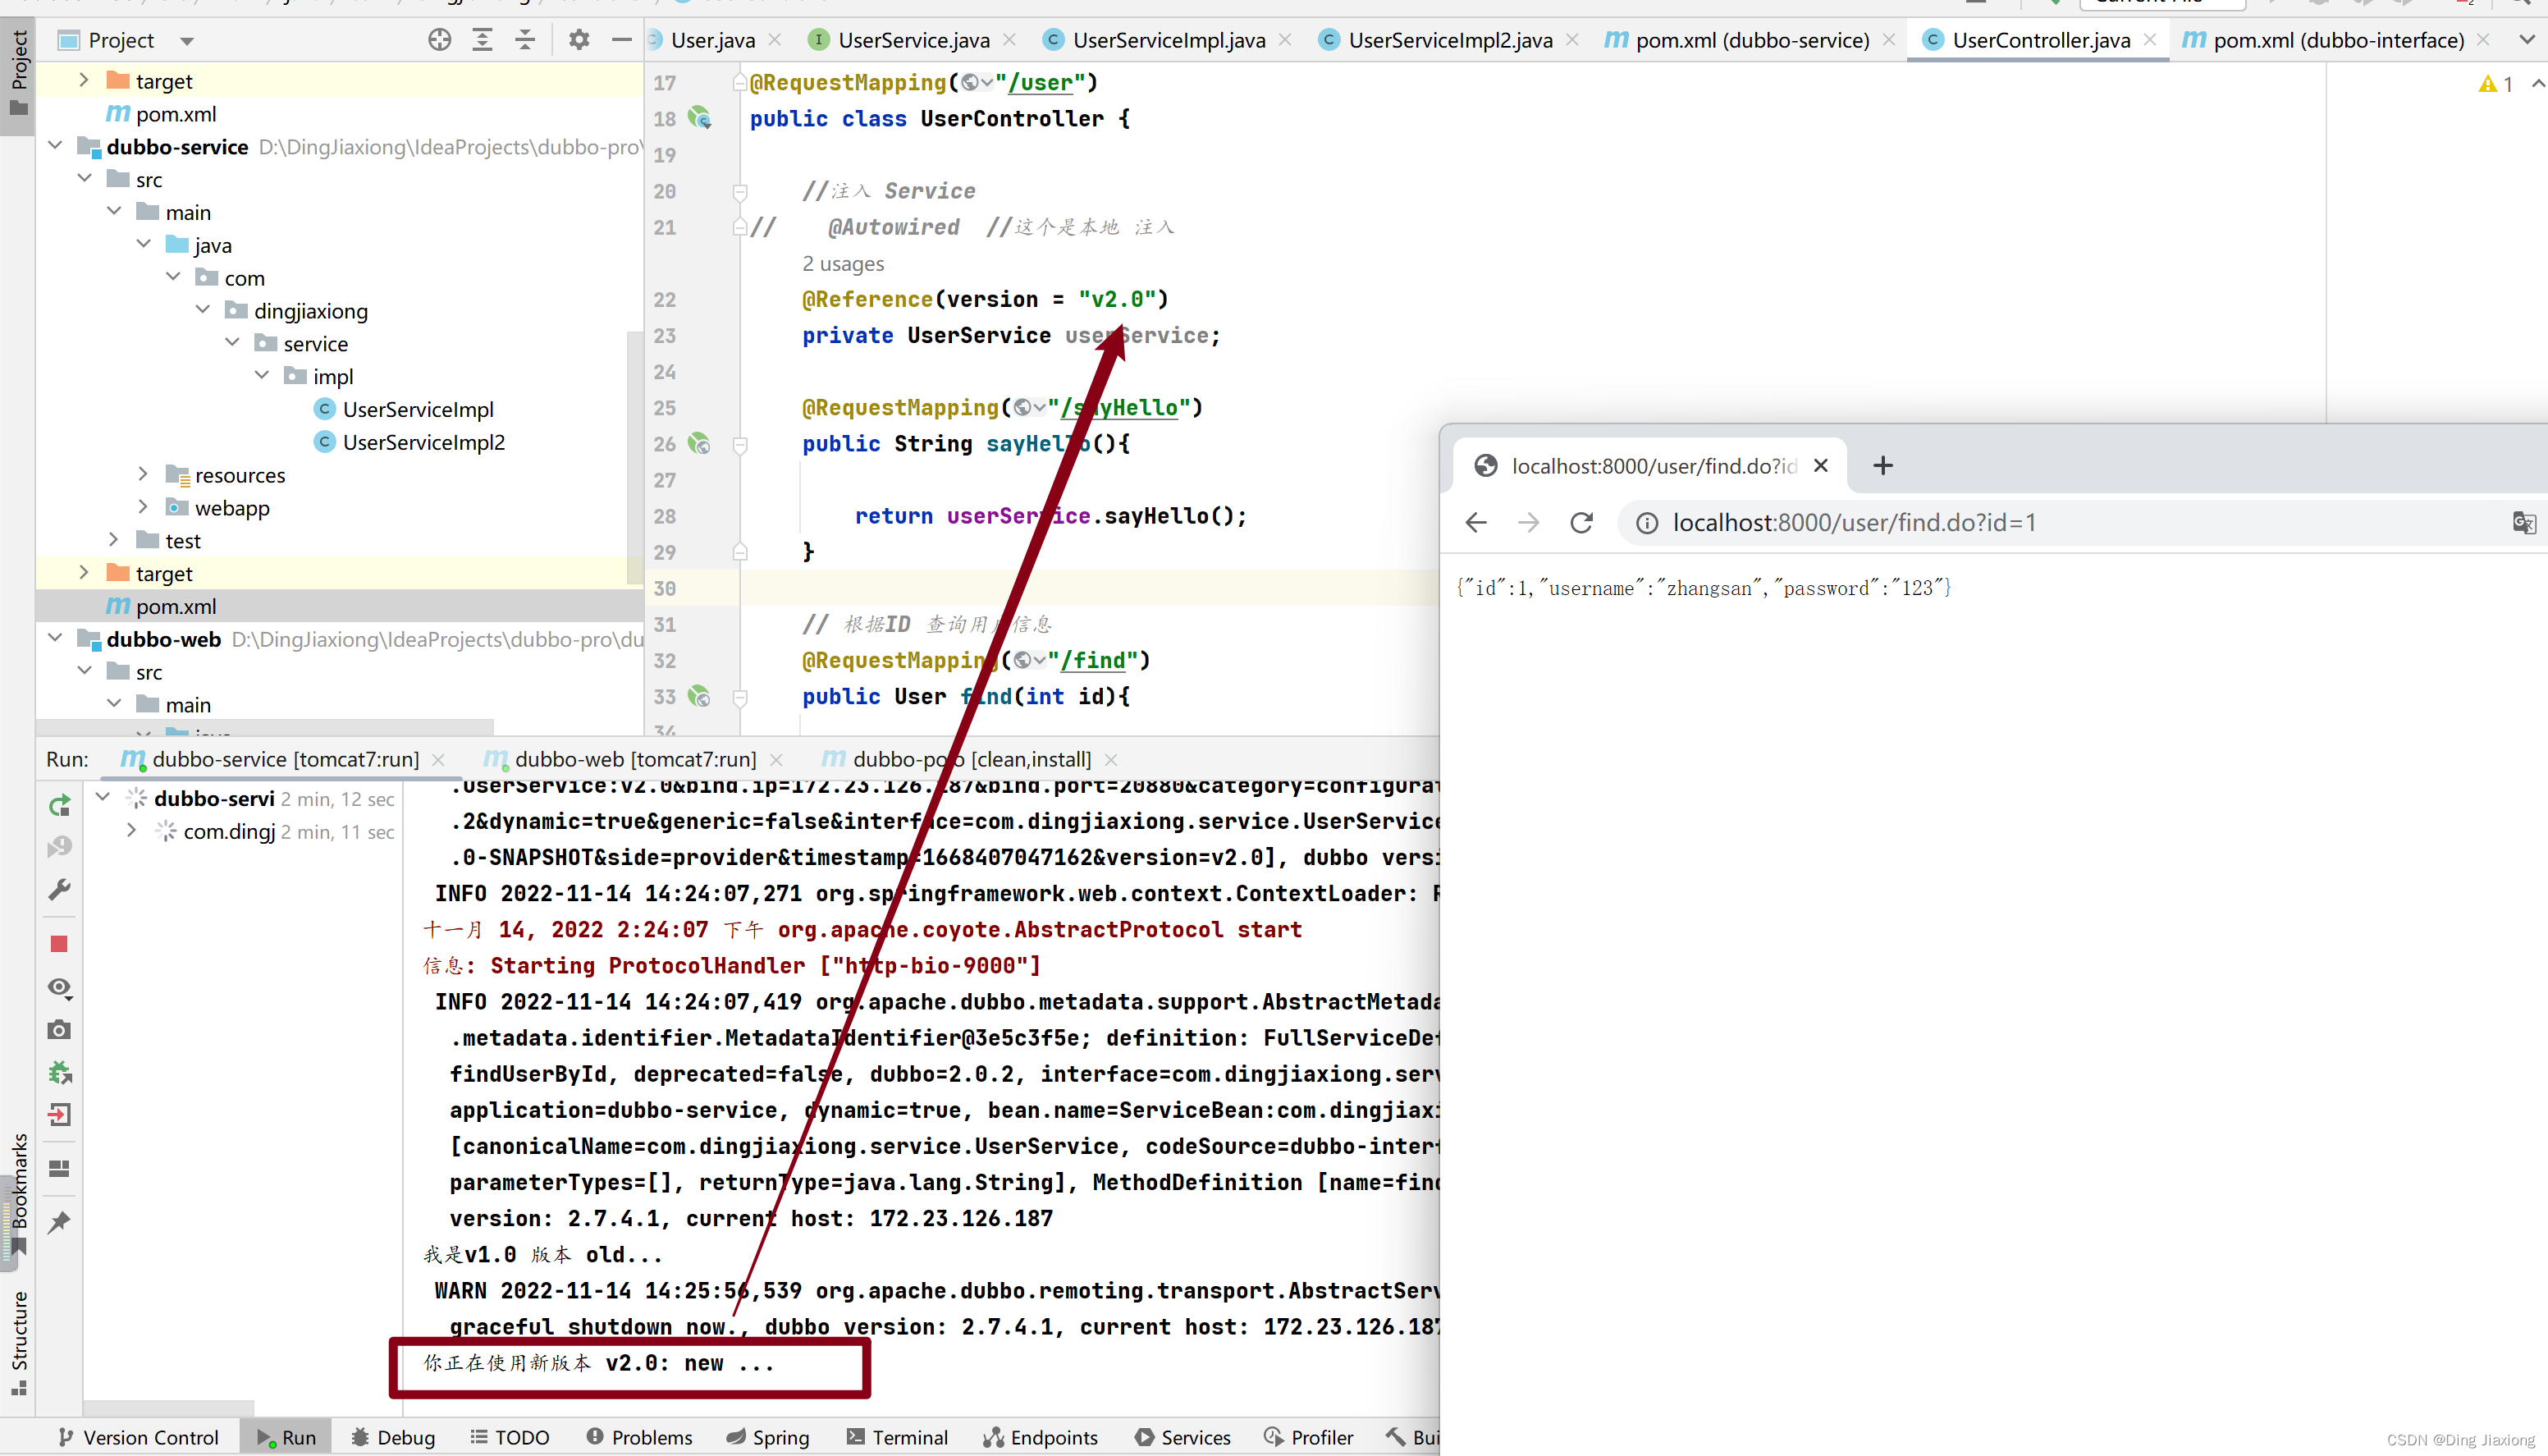Expand the resources folder
The height and width of the screenshot is (1456, 2548).
(x=143, y=474)
